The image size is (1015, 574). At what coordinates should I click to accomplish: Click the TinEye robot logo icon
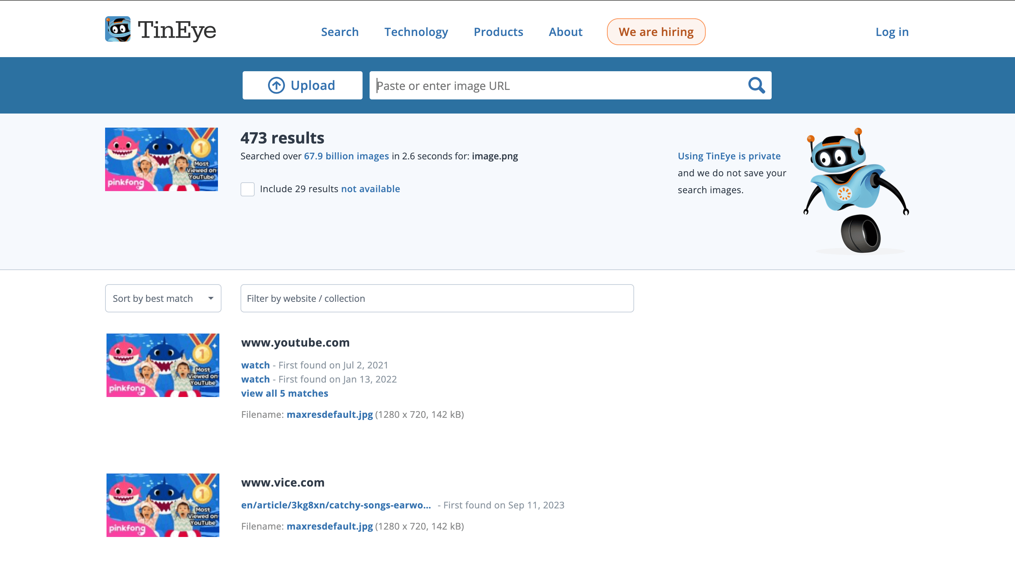pyautogui.click(x=117, y=29)
